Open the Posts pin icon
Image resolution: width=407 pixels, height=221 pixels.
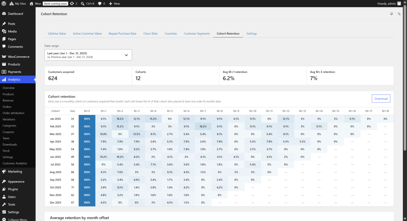[4, 24]
